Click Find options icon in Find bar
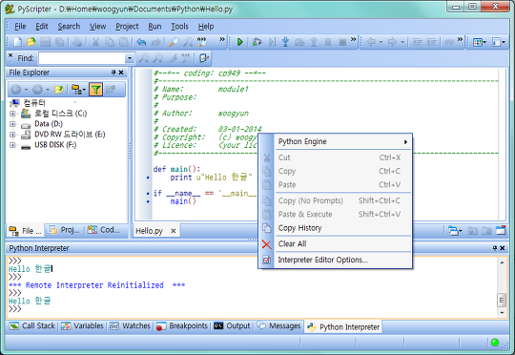This screenshot has height=355, width=515. coord(204,58)
